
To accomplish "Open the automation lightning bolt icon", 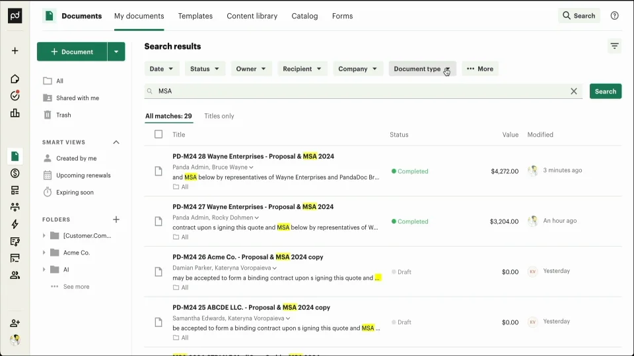I will pyautogui.click(x=15, y=224).
